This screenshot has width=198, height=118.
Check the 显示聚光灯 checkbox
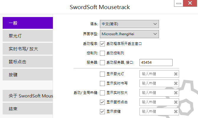coord(103,74)
